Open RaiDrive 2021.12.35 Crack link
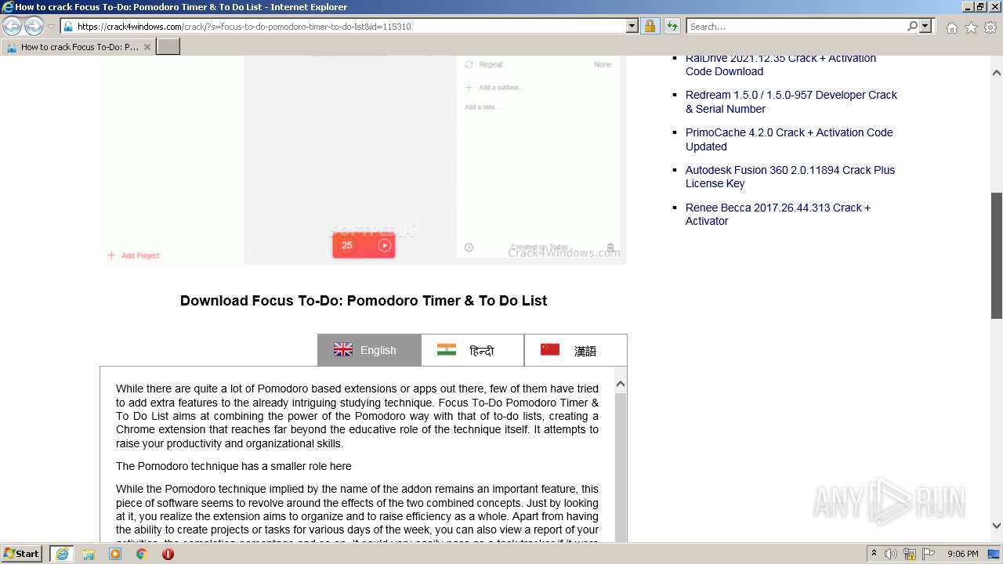 (x=780, y=64)
